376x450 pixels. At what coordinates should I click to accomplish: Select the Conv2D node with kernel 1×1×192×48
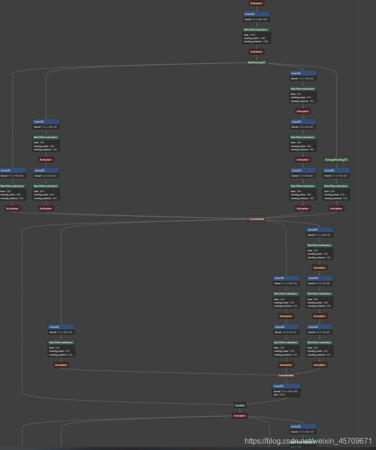point(46,124)
